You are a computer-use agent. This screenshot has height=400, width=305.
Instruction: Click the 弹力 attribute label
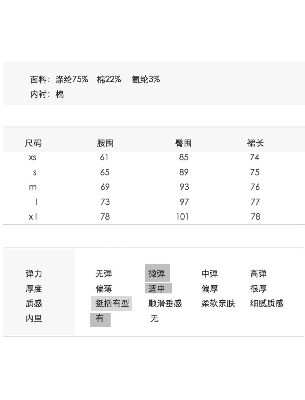click(34, 274)
